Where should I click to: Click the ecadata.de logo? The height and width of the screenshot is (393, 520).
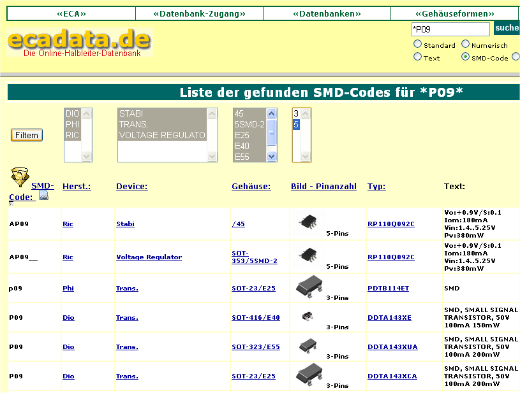pos(80,42)
